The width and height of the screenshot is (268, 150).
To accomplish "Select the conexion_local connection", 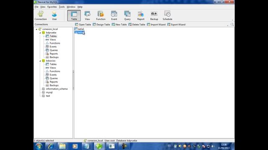I will pyautogui.click(x=50, y=29).
